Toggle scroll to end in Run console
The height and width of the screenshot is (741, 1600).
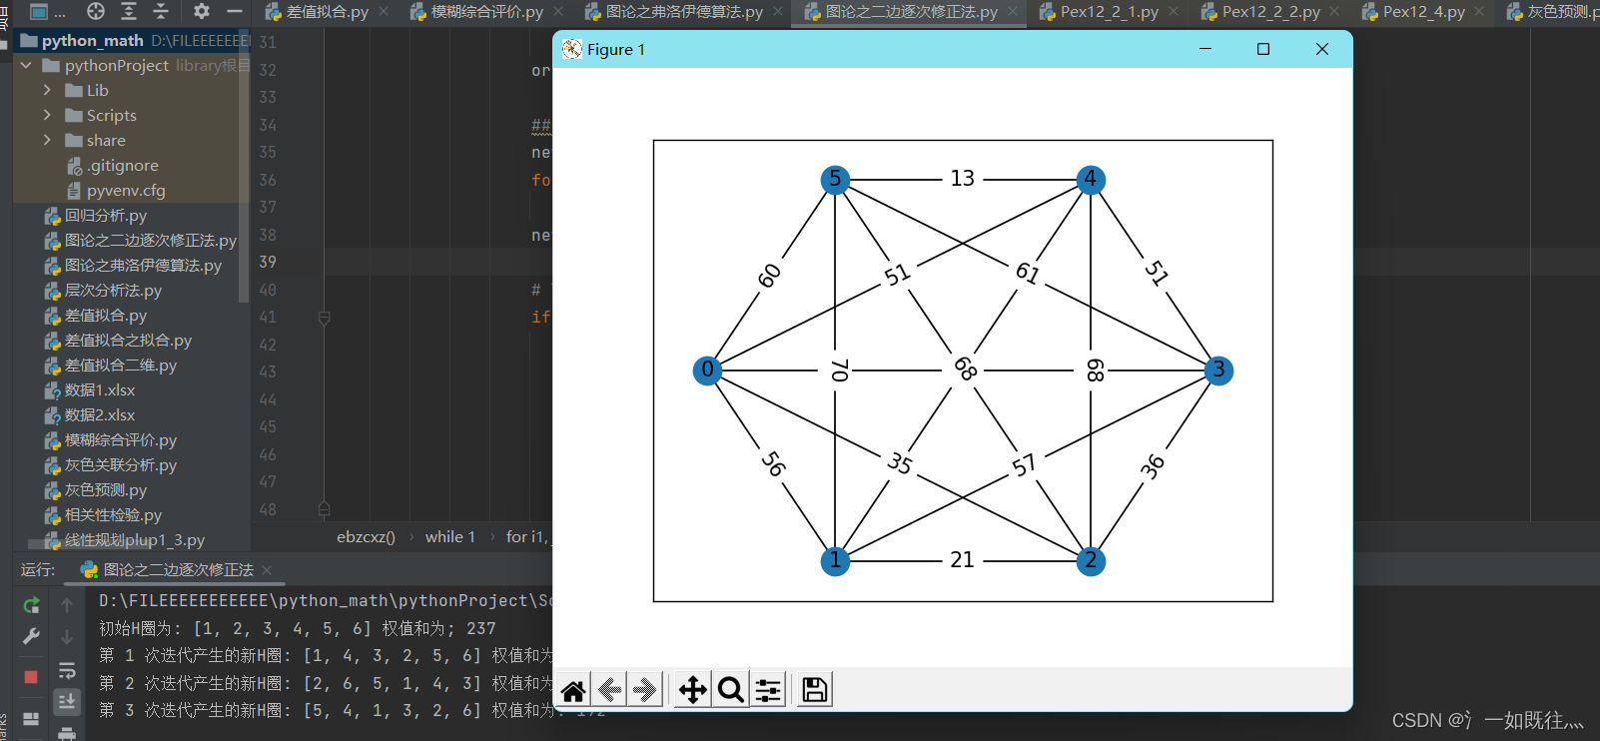pos(67,702)
